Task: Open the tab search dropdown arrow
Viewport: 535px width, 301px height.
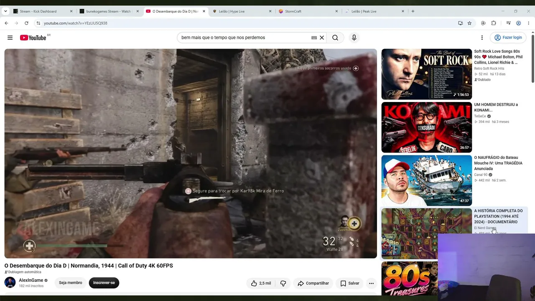Action: tap(5, 11)
